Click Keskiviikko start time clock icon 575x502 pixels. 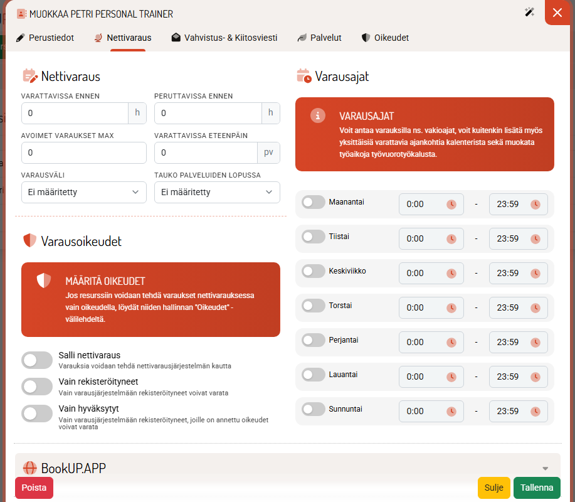(x=451, y=274)
